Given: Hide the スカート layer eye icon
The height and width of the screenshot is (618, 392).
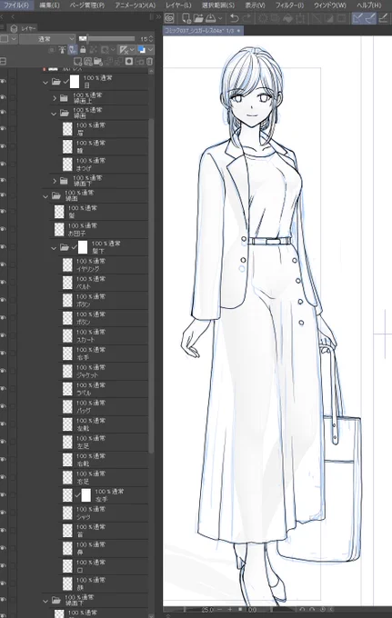Looking at the screenshot, I should point(3,335).
